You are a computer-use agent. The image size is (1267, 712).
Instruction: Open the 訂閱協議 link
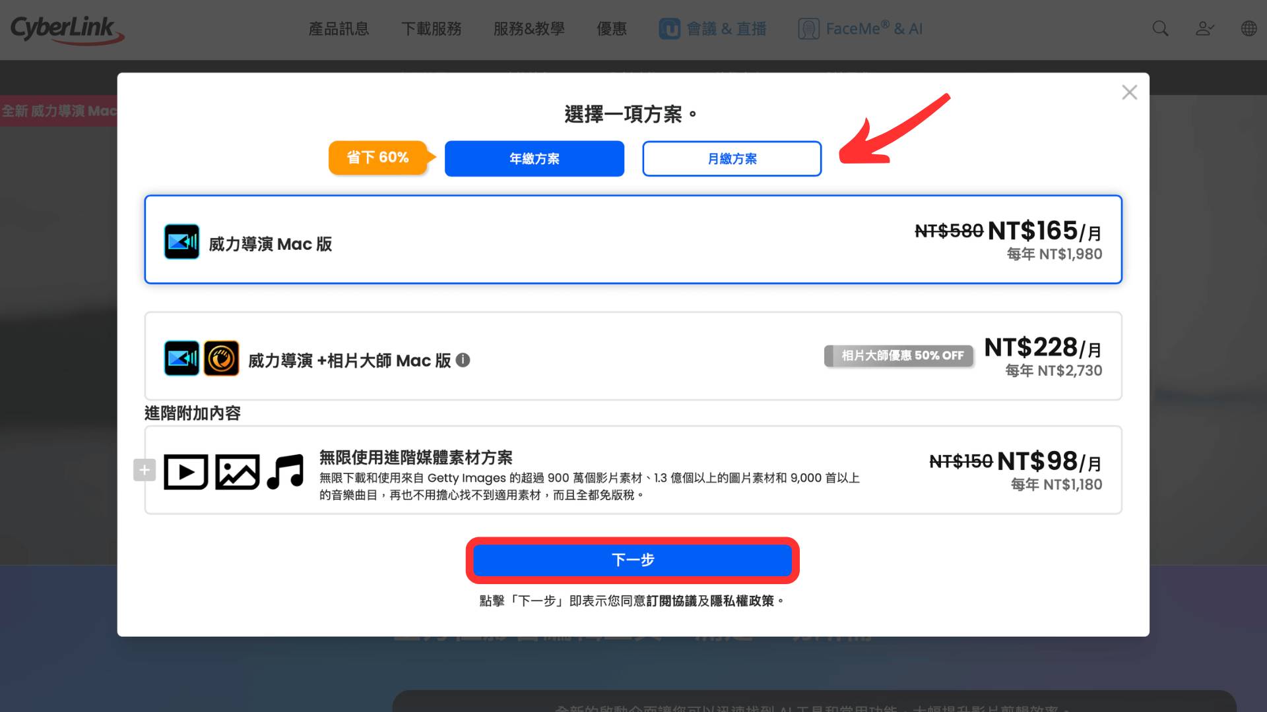pos(672,601)
